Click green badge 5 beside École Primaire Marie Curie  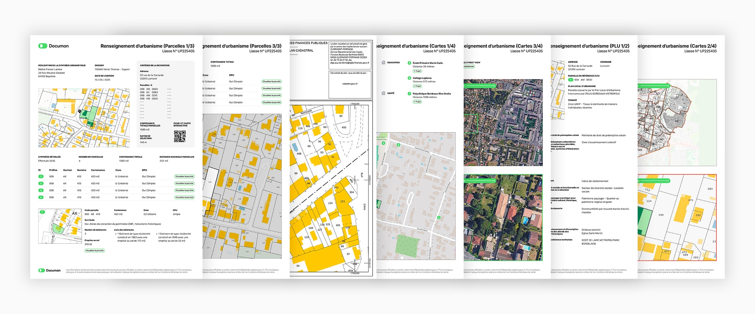(409, 63)
